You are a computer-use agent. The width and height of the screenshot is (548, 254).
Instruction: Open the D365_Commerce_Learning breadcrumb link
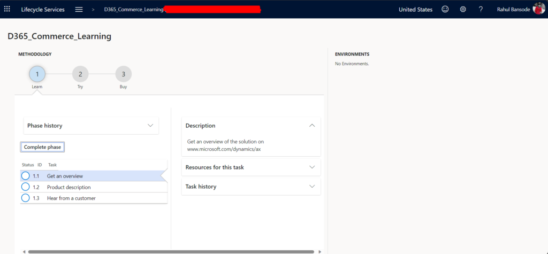[x=133, y=10]
